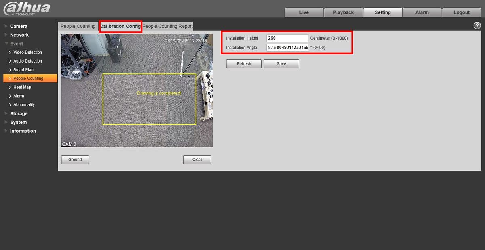
Task: Open Heat Map settings
Action: click(x=22, y=87)
